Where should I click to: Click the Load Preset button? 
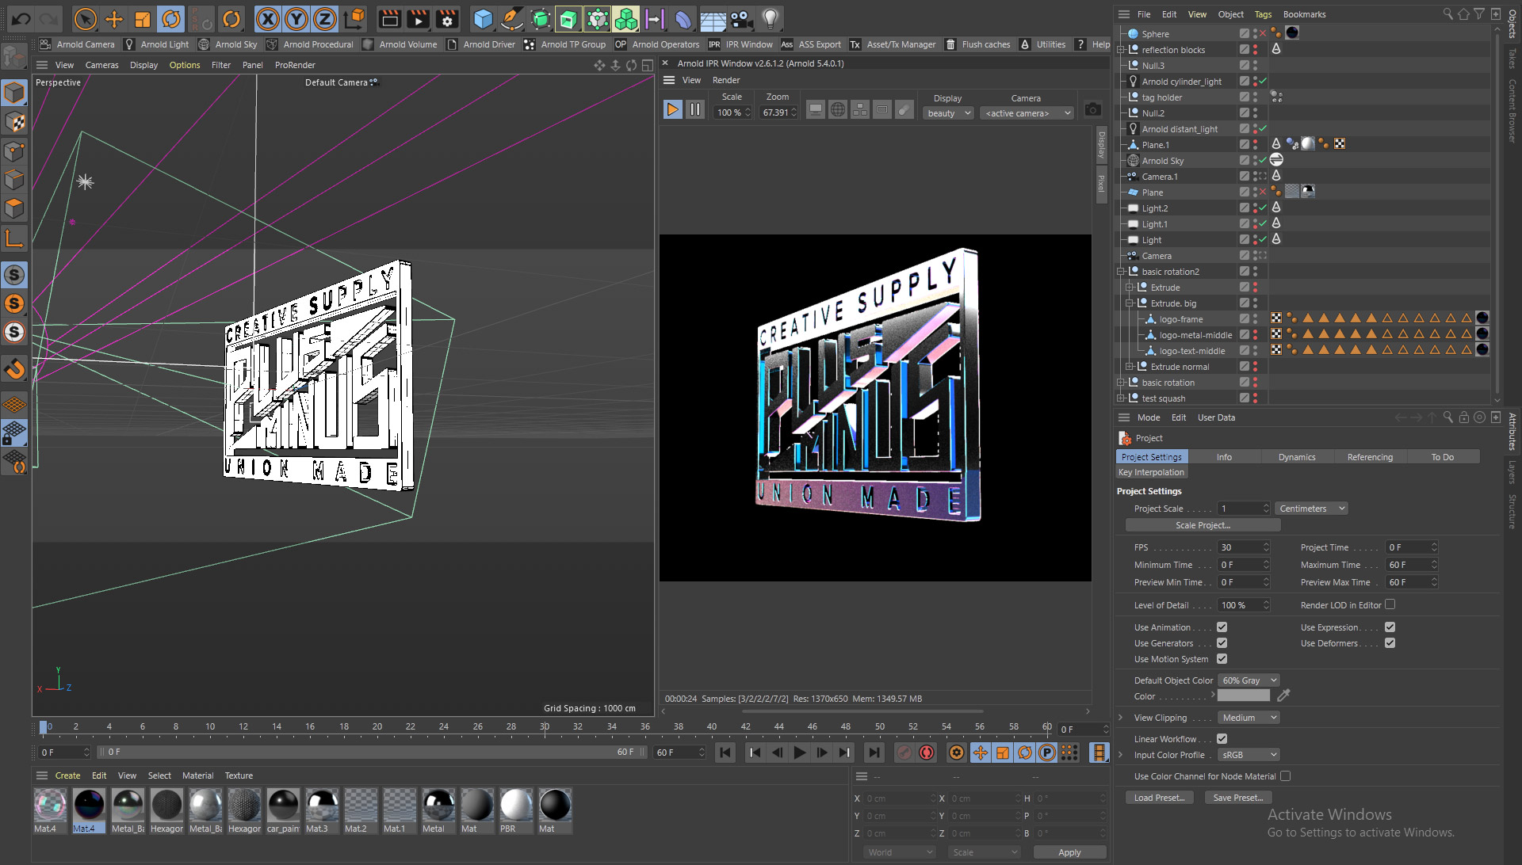pos(1159,798)
